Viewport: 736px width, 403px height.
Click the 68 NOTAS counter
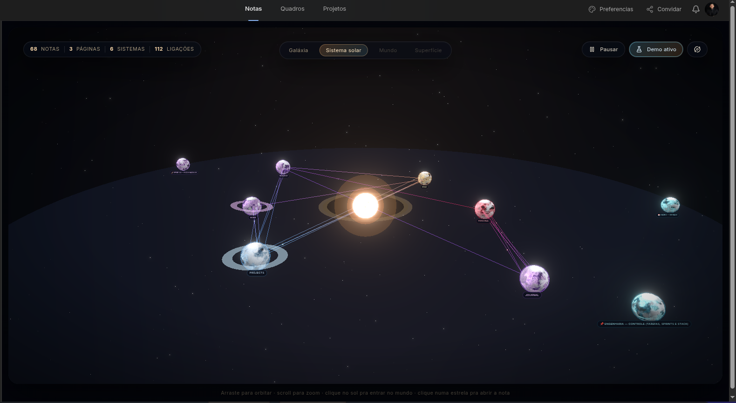[x=45, y=49]
